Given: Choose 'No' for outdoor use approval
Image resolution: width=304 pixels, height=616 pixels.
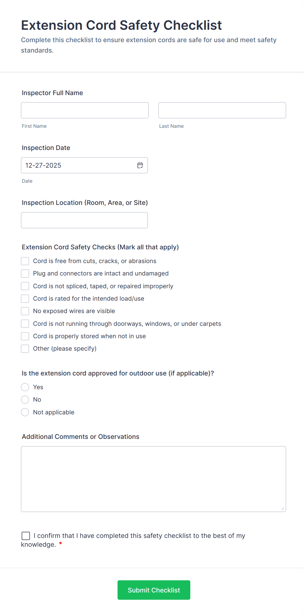Looking at the screenshot, I should click(25, 400).
